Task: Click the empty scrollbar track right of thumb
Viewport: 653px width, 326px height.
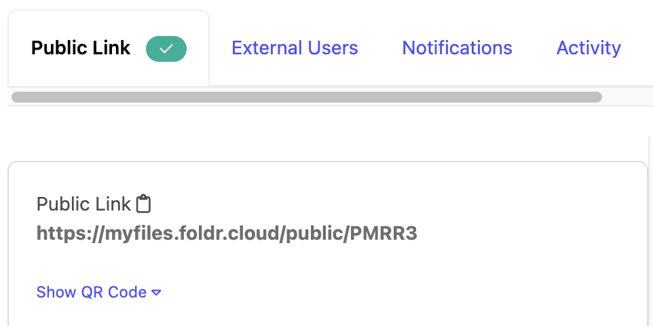Action: [624, 97]
